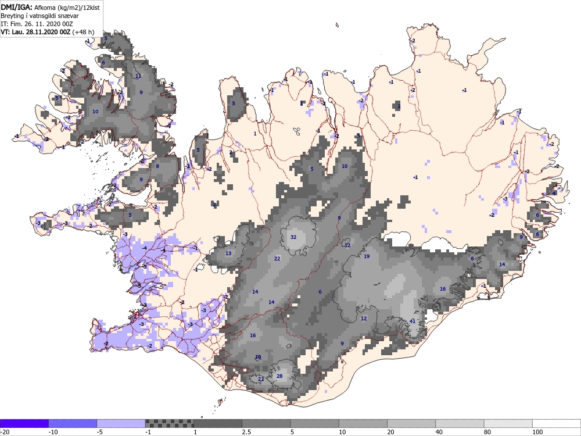Click the legend scale label '100'
This screenshot has height=436, width=581.
(x=537, y=432)
